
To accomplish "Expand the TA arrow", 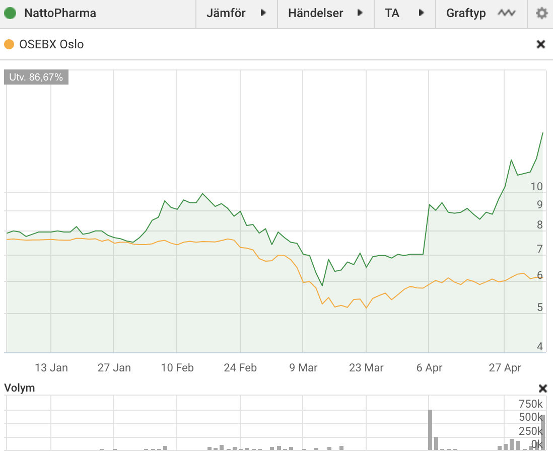I will click(x=421, y=13).
